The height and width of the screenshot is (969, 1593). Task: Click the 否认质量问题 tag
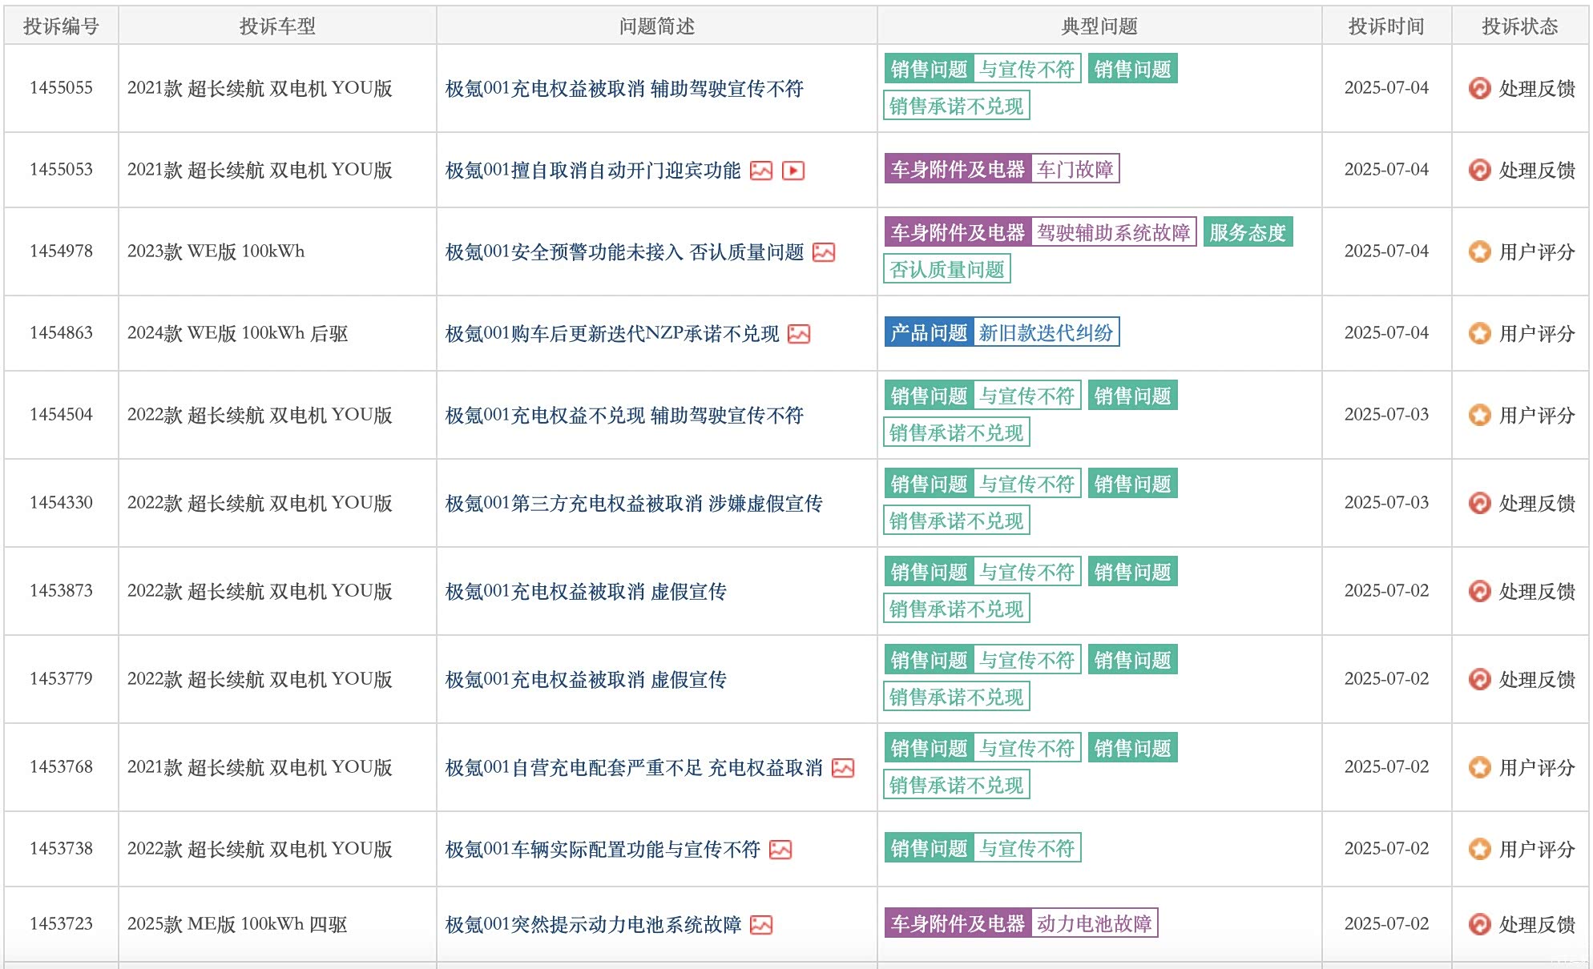click(x=946, y=269)
